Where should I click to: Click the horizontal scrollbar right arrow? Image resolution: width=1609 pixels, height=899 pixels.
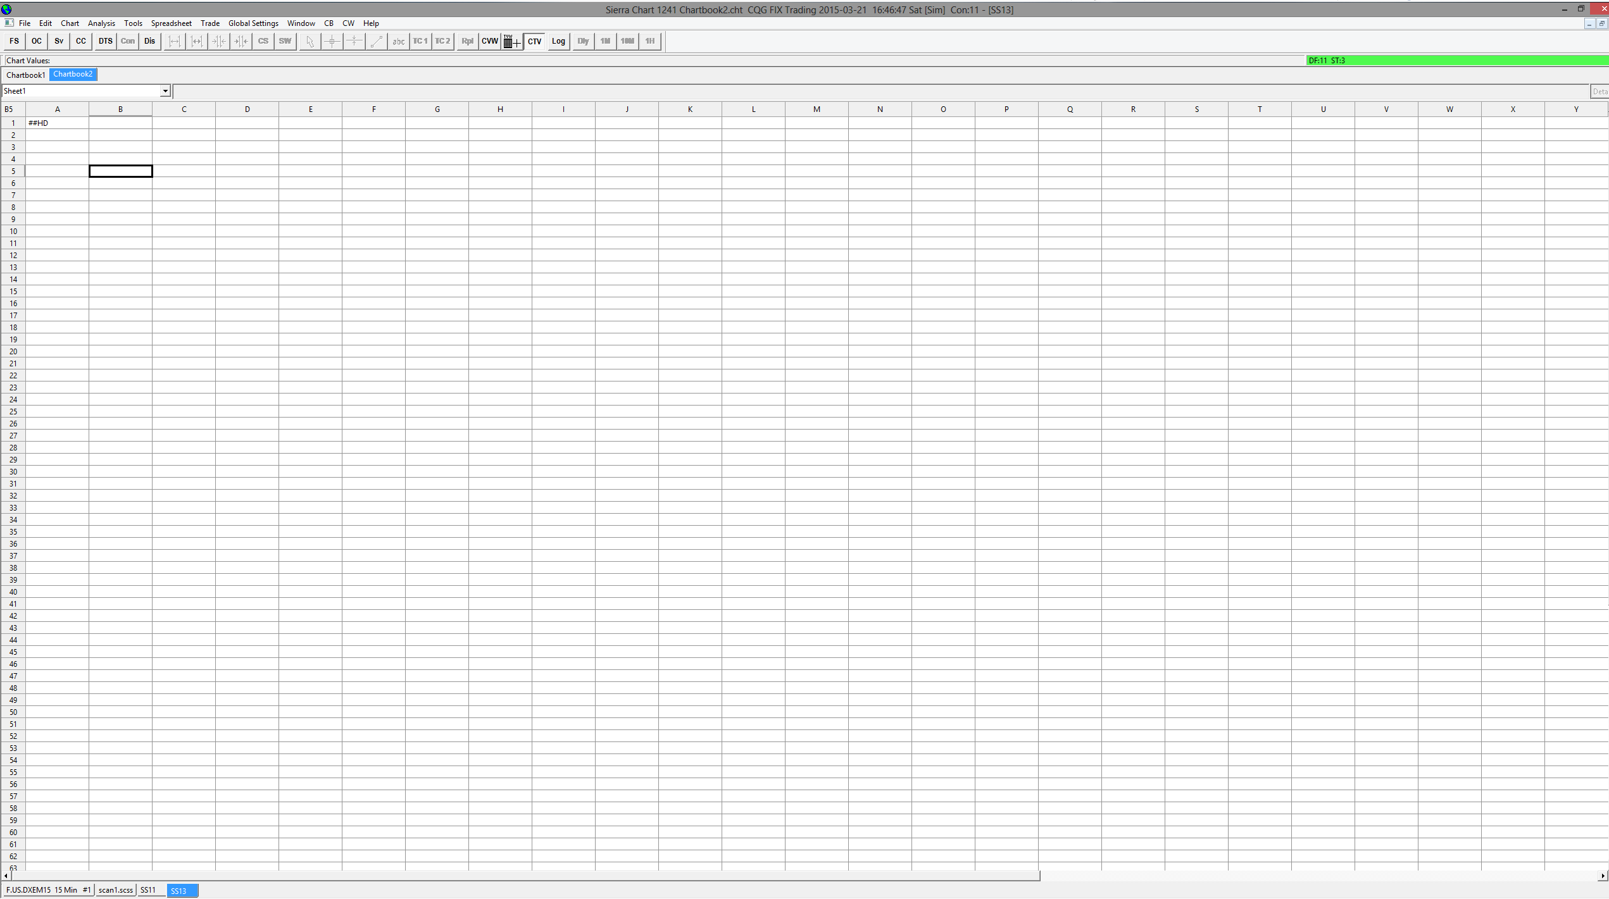click(x=1603, y=876)
